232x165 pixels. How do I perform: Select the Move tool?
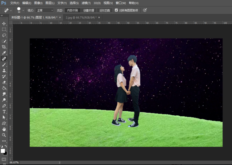[4, 24]
